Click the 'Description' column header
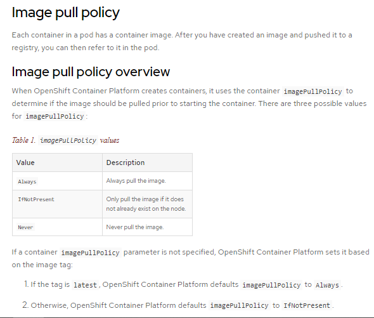 [x=126, y=162]
